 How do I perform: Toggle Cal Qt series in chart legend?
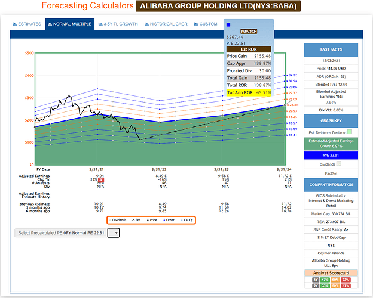[x=187, y=220]
